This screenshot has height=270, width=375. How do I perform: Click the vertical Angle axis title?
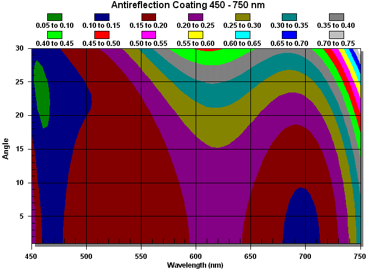(5, 148)
